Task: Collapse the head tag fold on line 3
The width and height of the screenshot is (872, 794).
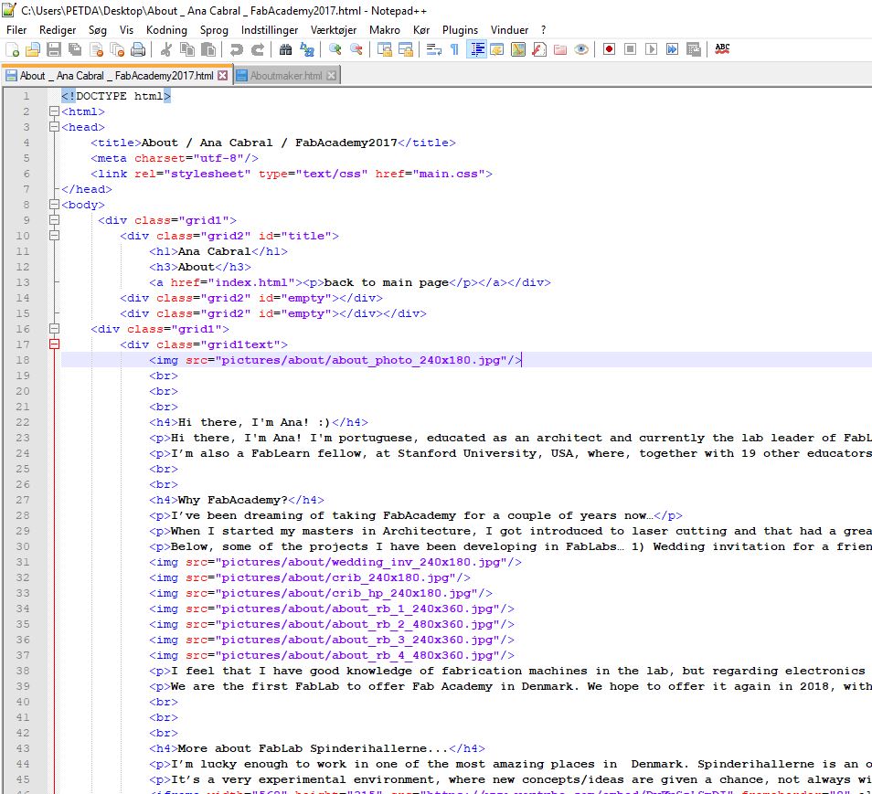Action: [x=54, y=127]
